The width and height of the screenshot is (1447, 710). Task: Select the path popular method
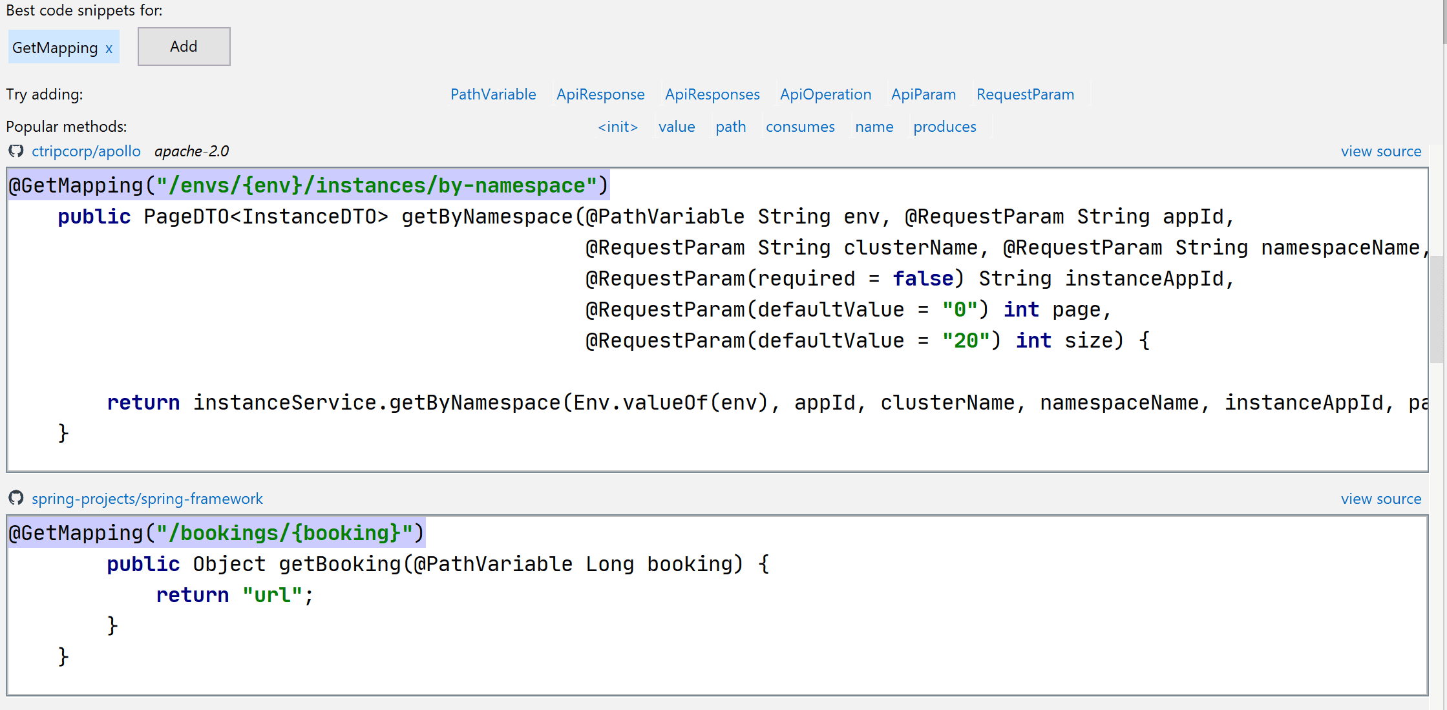click(730, 127)
